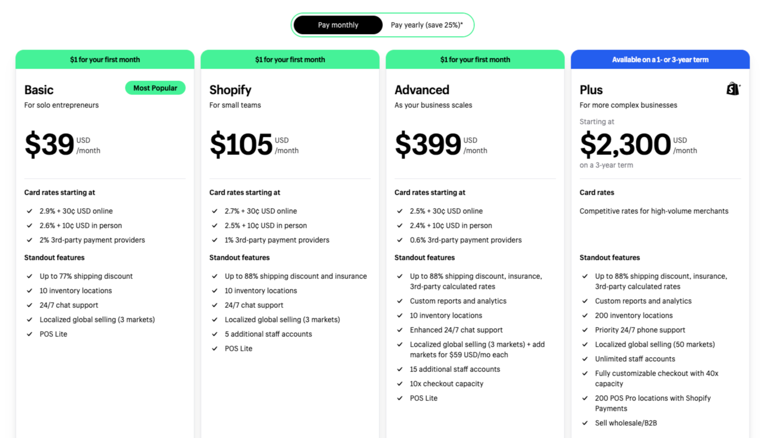Click checkmark beside Unlimited staff accounts

click(x=585, y=359)
